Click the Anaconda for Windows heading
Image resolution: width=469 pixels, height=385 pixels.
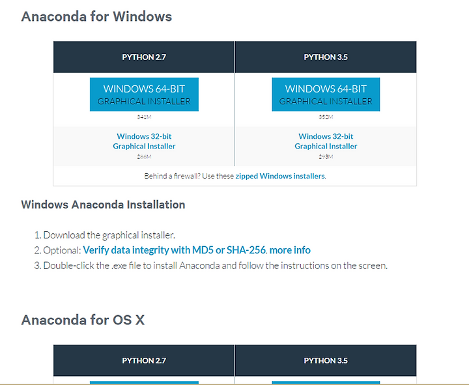(96, 16)
